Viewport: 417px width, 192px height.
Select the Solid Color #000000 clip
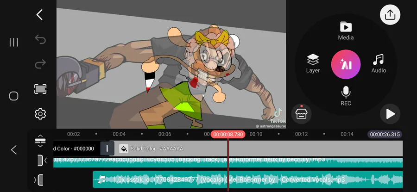point(76,149)
